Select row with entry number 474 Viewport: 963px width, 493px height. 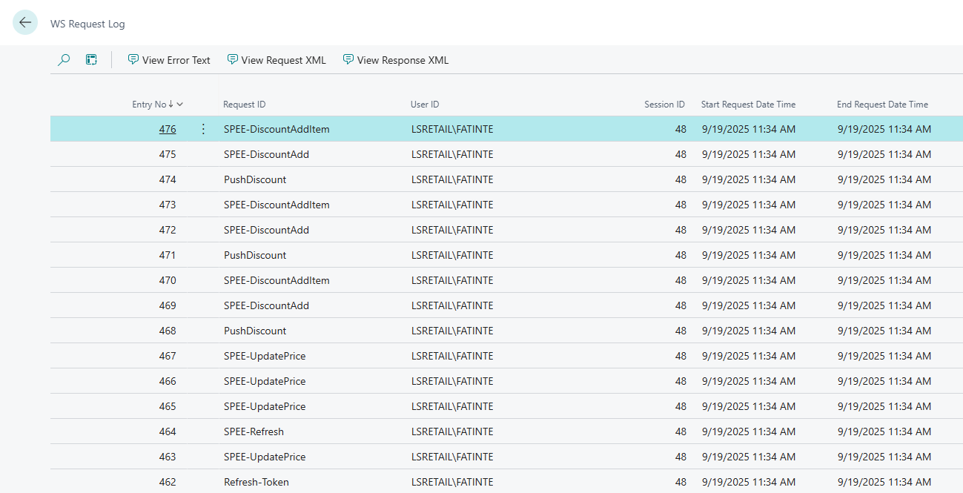168,179
